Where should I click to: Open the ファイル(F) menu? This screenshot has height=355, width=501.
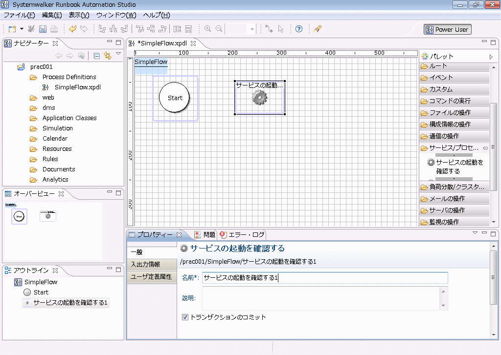19,15
